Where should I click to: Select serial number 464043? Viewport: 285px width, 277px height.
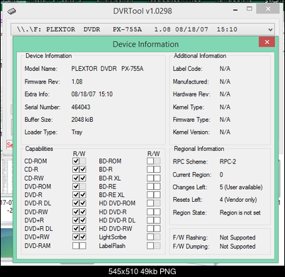[x=81, y=107]
